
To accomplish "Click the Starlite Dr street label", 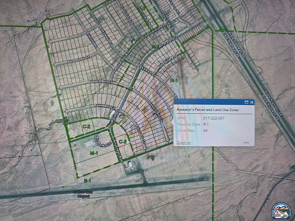I will tap(92, 40).
